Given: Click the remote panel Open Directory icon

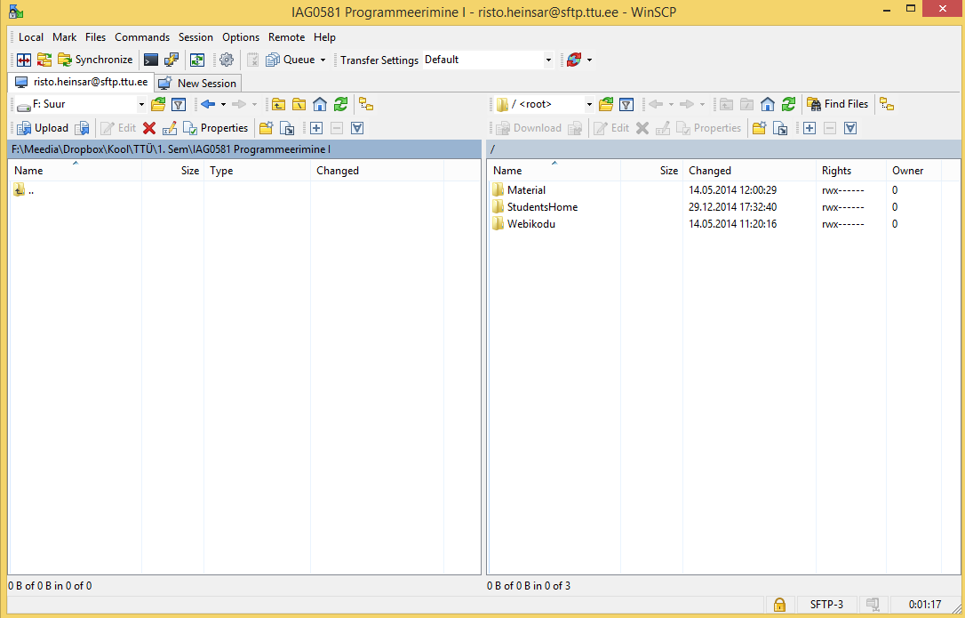Looking at the screenshot, I should tap(606, 104).
